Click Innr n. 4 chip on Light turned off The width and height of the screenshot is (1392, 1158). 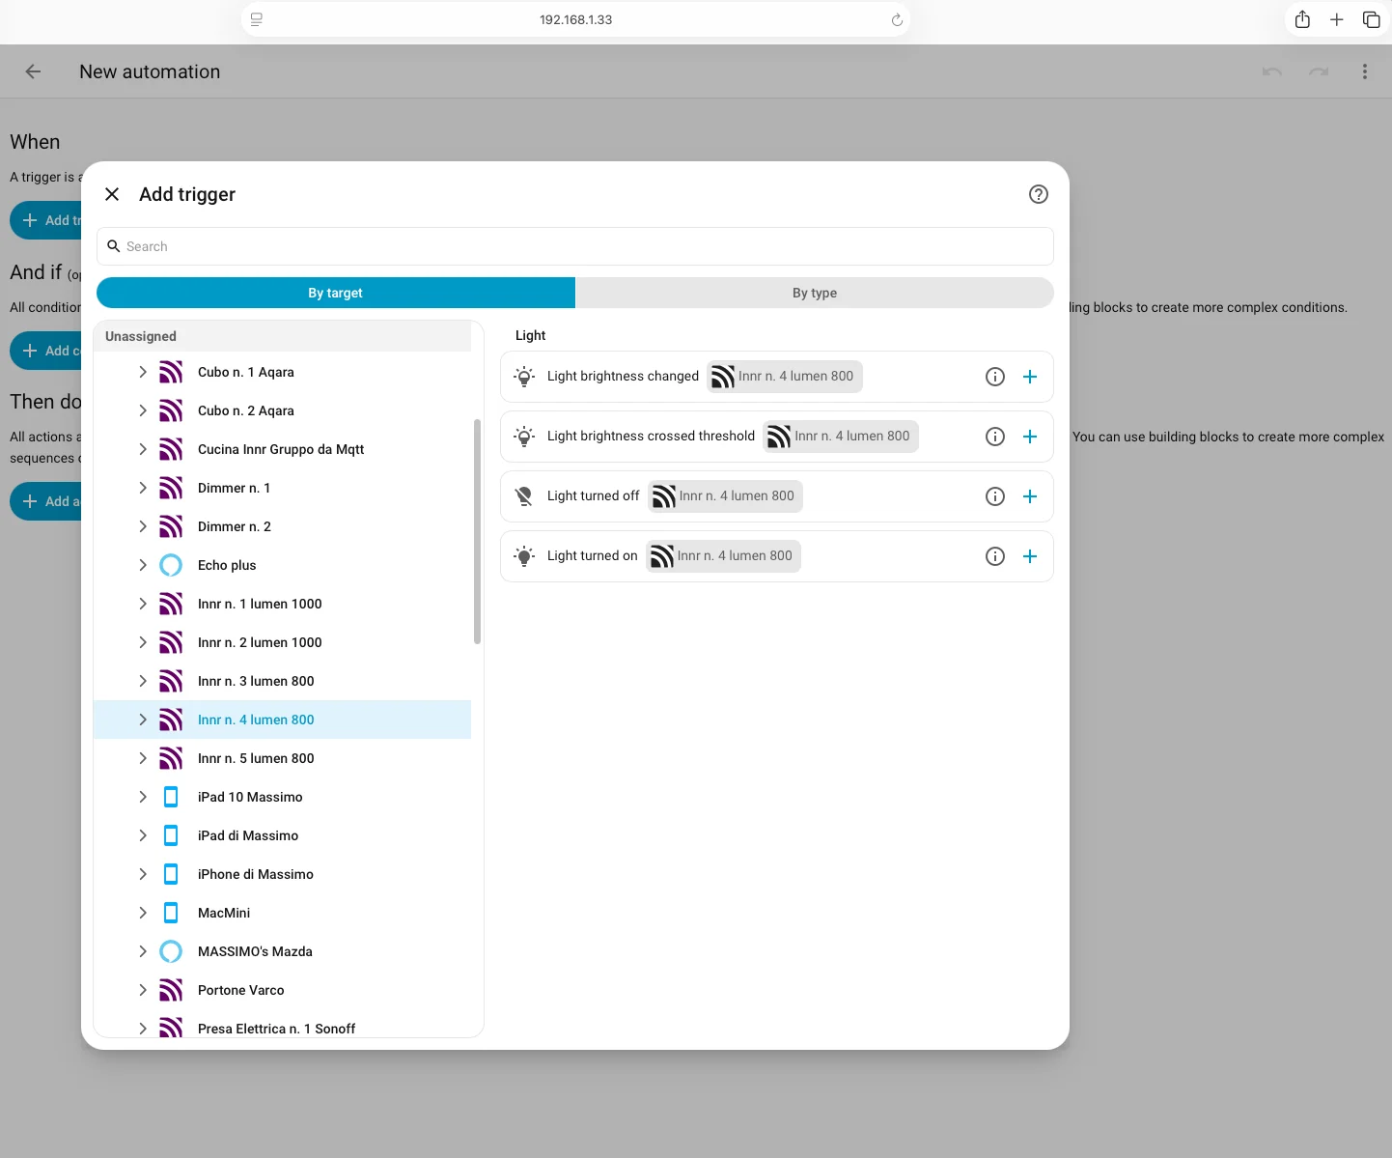point(725,496)
